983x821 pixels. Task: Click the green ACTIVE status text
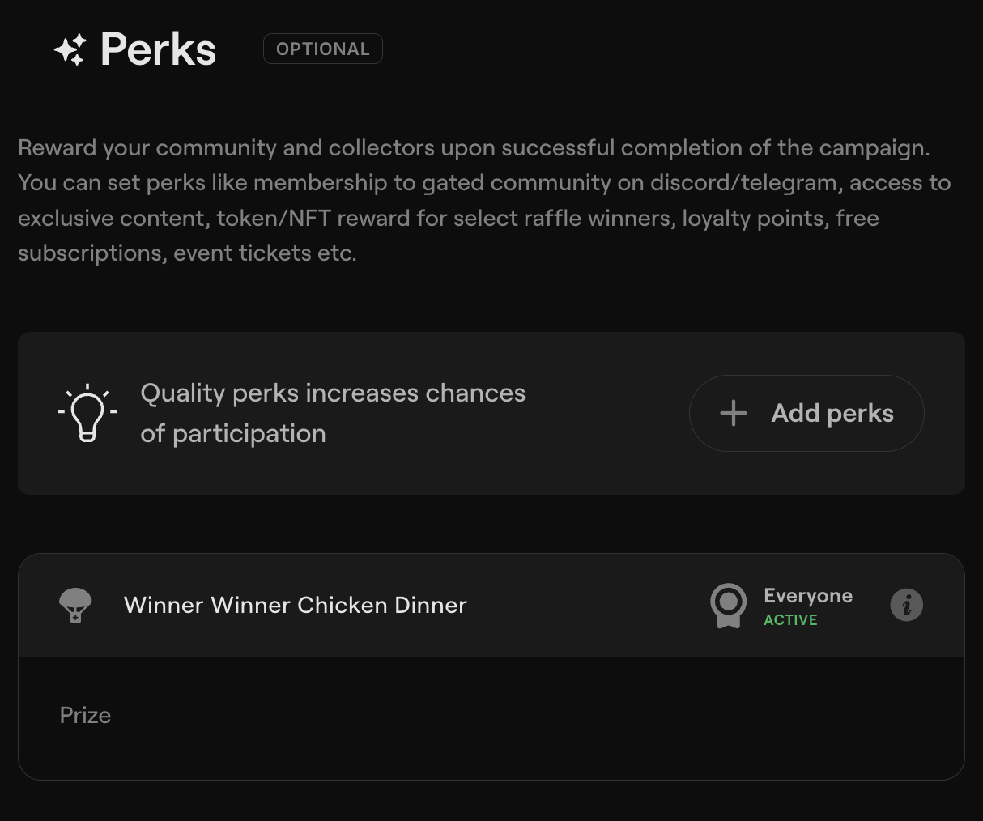click(x=790, y=620)
